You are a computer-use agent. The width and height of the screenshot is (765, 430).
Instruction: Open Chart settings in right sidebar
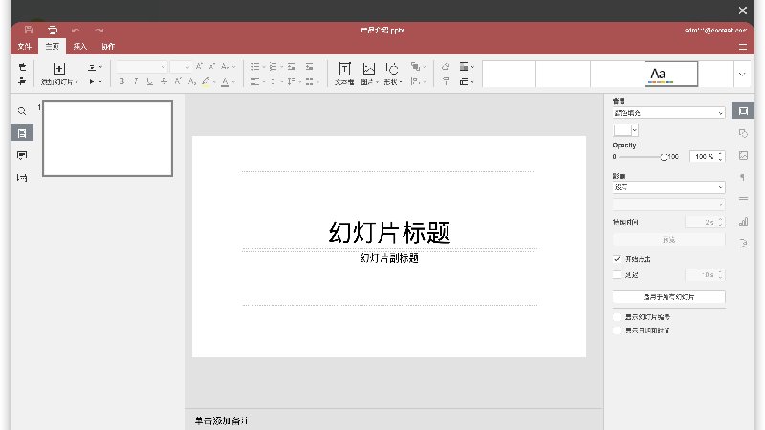(x=743, y=222)
